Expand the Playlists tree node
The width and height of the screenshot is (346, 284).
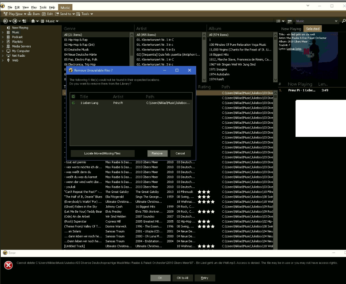click(3, 42)
